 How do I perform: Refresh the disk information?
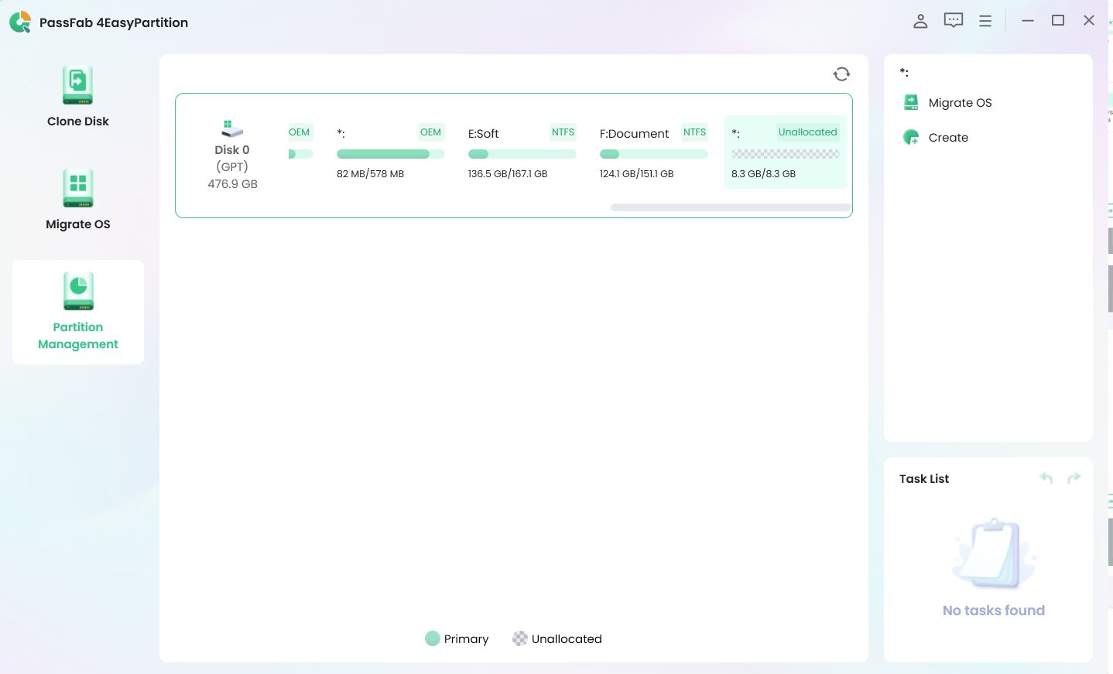click(x=841, y=74)
